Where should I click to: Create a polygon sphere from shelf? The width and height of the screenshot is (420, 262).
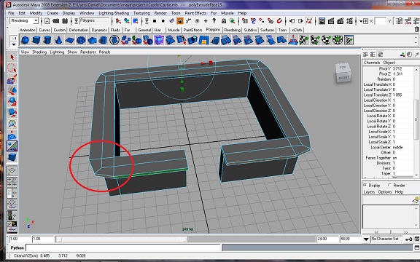coord(25,40)
